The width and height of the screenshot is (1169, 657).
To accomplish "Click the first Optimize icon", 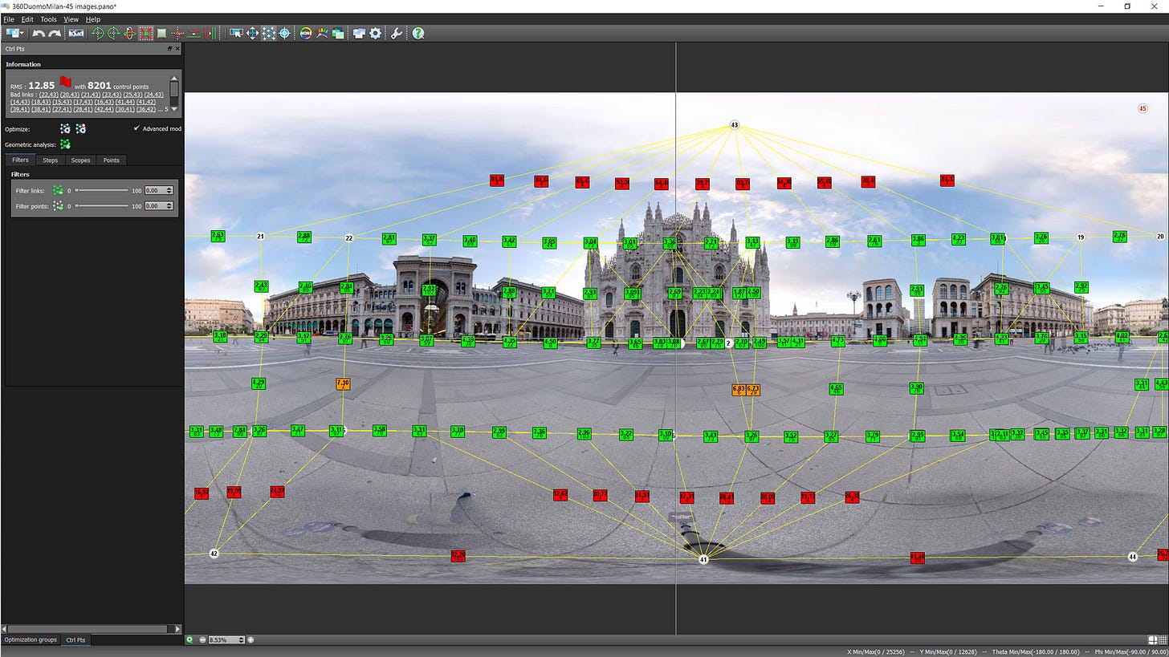I will click(x=65, y=128).
